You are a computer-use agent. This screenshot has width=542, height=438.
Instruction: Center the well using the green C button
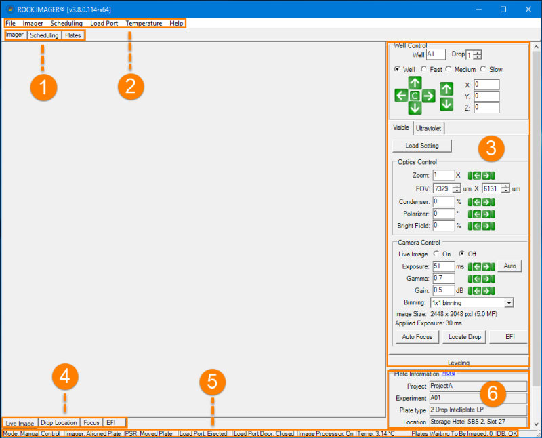[415, 96]
